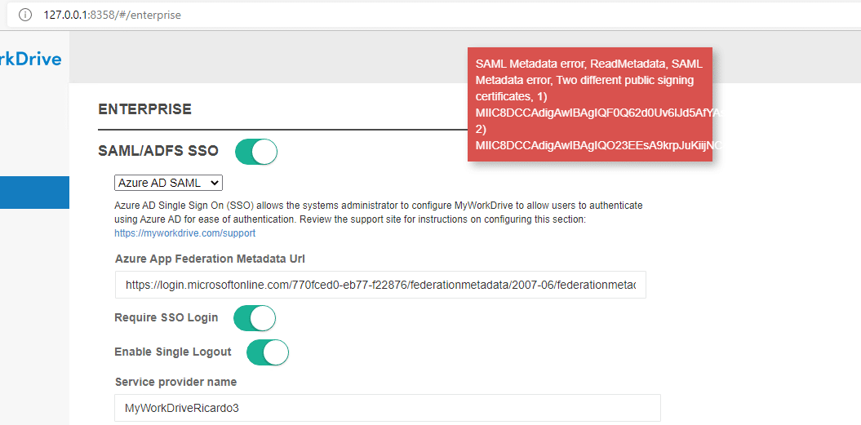Viewport: 861px width, 425px height.
Task: Dismiss the red SAML Metadata error notification
Action: tap(590, 104)
